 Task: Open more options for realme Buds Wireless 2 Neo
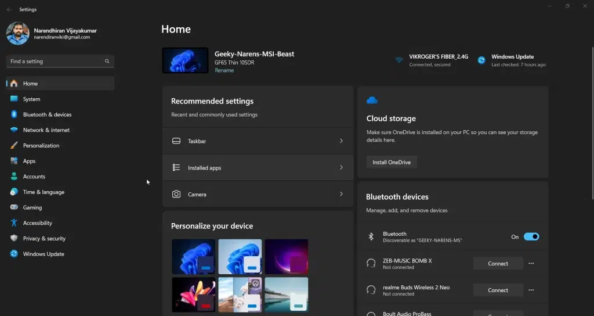click(531, 290)
